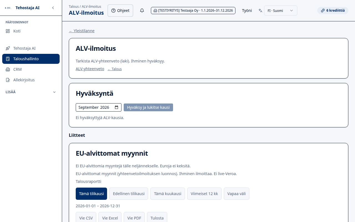Click the September 2026 month field

(x=98, y=107)
